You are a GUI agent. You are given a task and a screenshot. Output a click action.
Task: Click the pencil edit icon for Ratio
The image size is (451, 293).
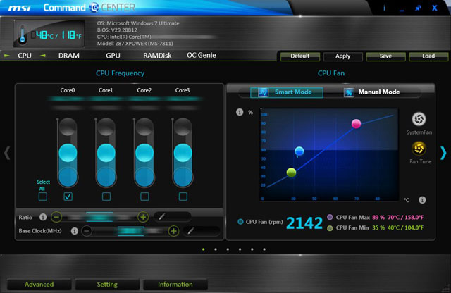point(162,216)
